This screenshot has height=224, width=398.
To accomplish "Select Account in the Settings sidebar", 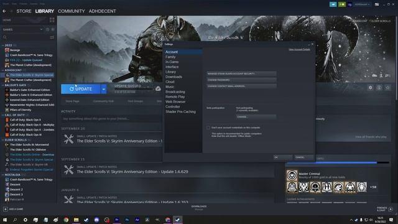I will pyautogui.click(x=183, y=52).
